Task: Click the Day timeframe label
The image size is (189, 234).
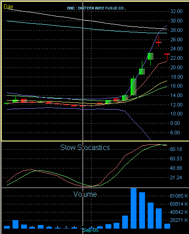Action: (x=9, y=7)
